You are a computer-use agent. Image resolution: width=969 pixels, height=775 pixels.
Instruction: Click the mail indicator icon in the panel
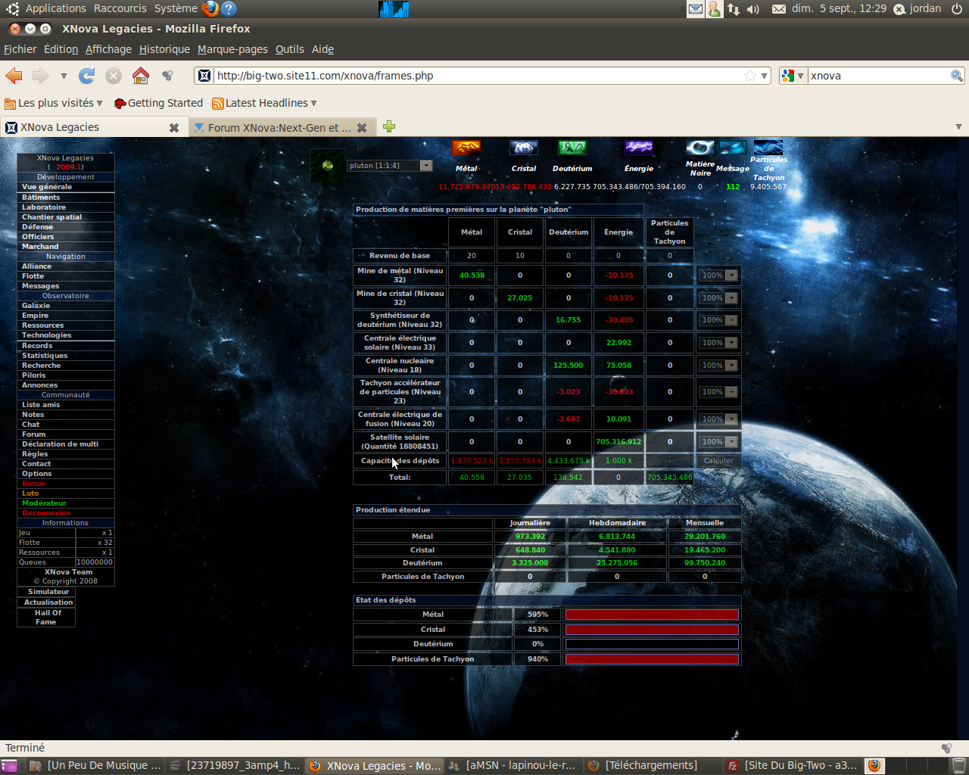(x=696, y=9)
